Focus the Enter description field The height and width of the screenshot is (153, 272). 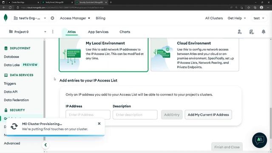135,115
